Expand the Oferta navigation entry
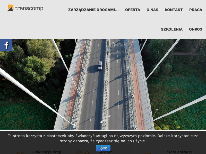Screen dimensions: 206x154 coord(133,10)
